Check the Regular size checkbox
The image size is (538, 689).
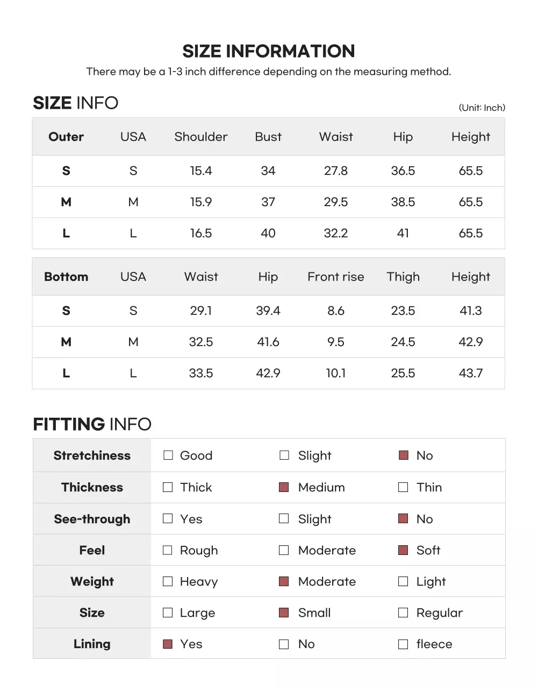click(x=403, y=613)
